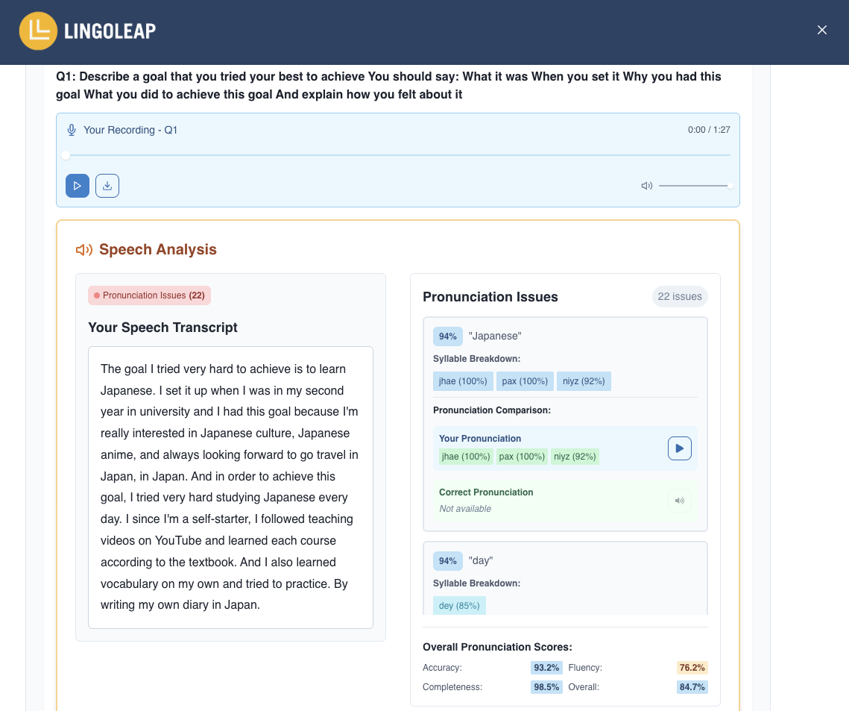Select the "jhae (100%)" syllable breakdown chip
The image size is (849, 711).
[463, 381]
